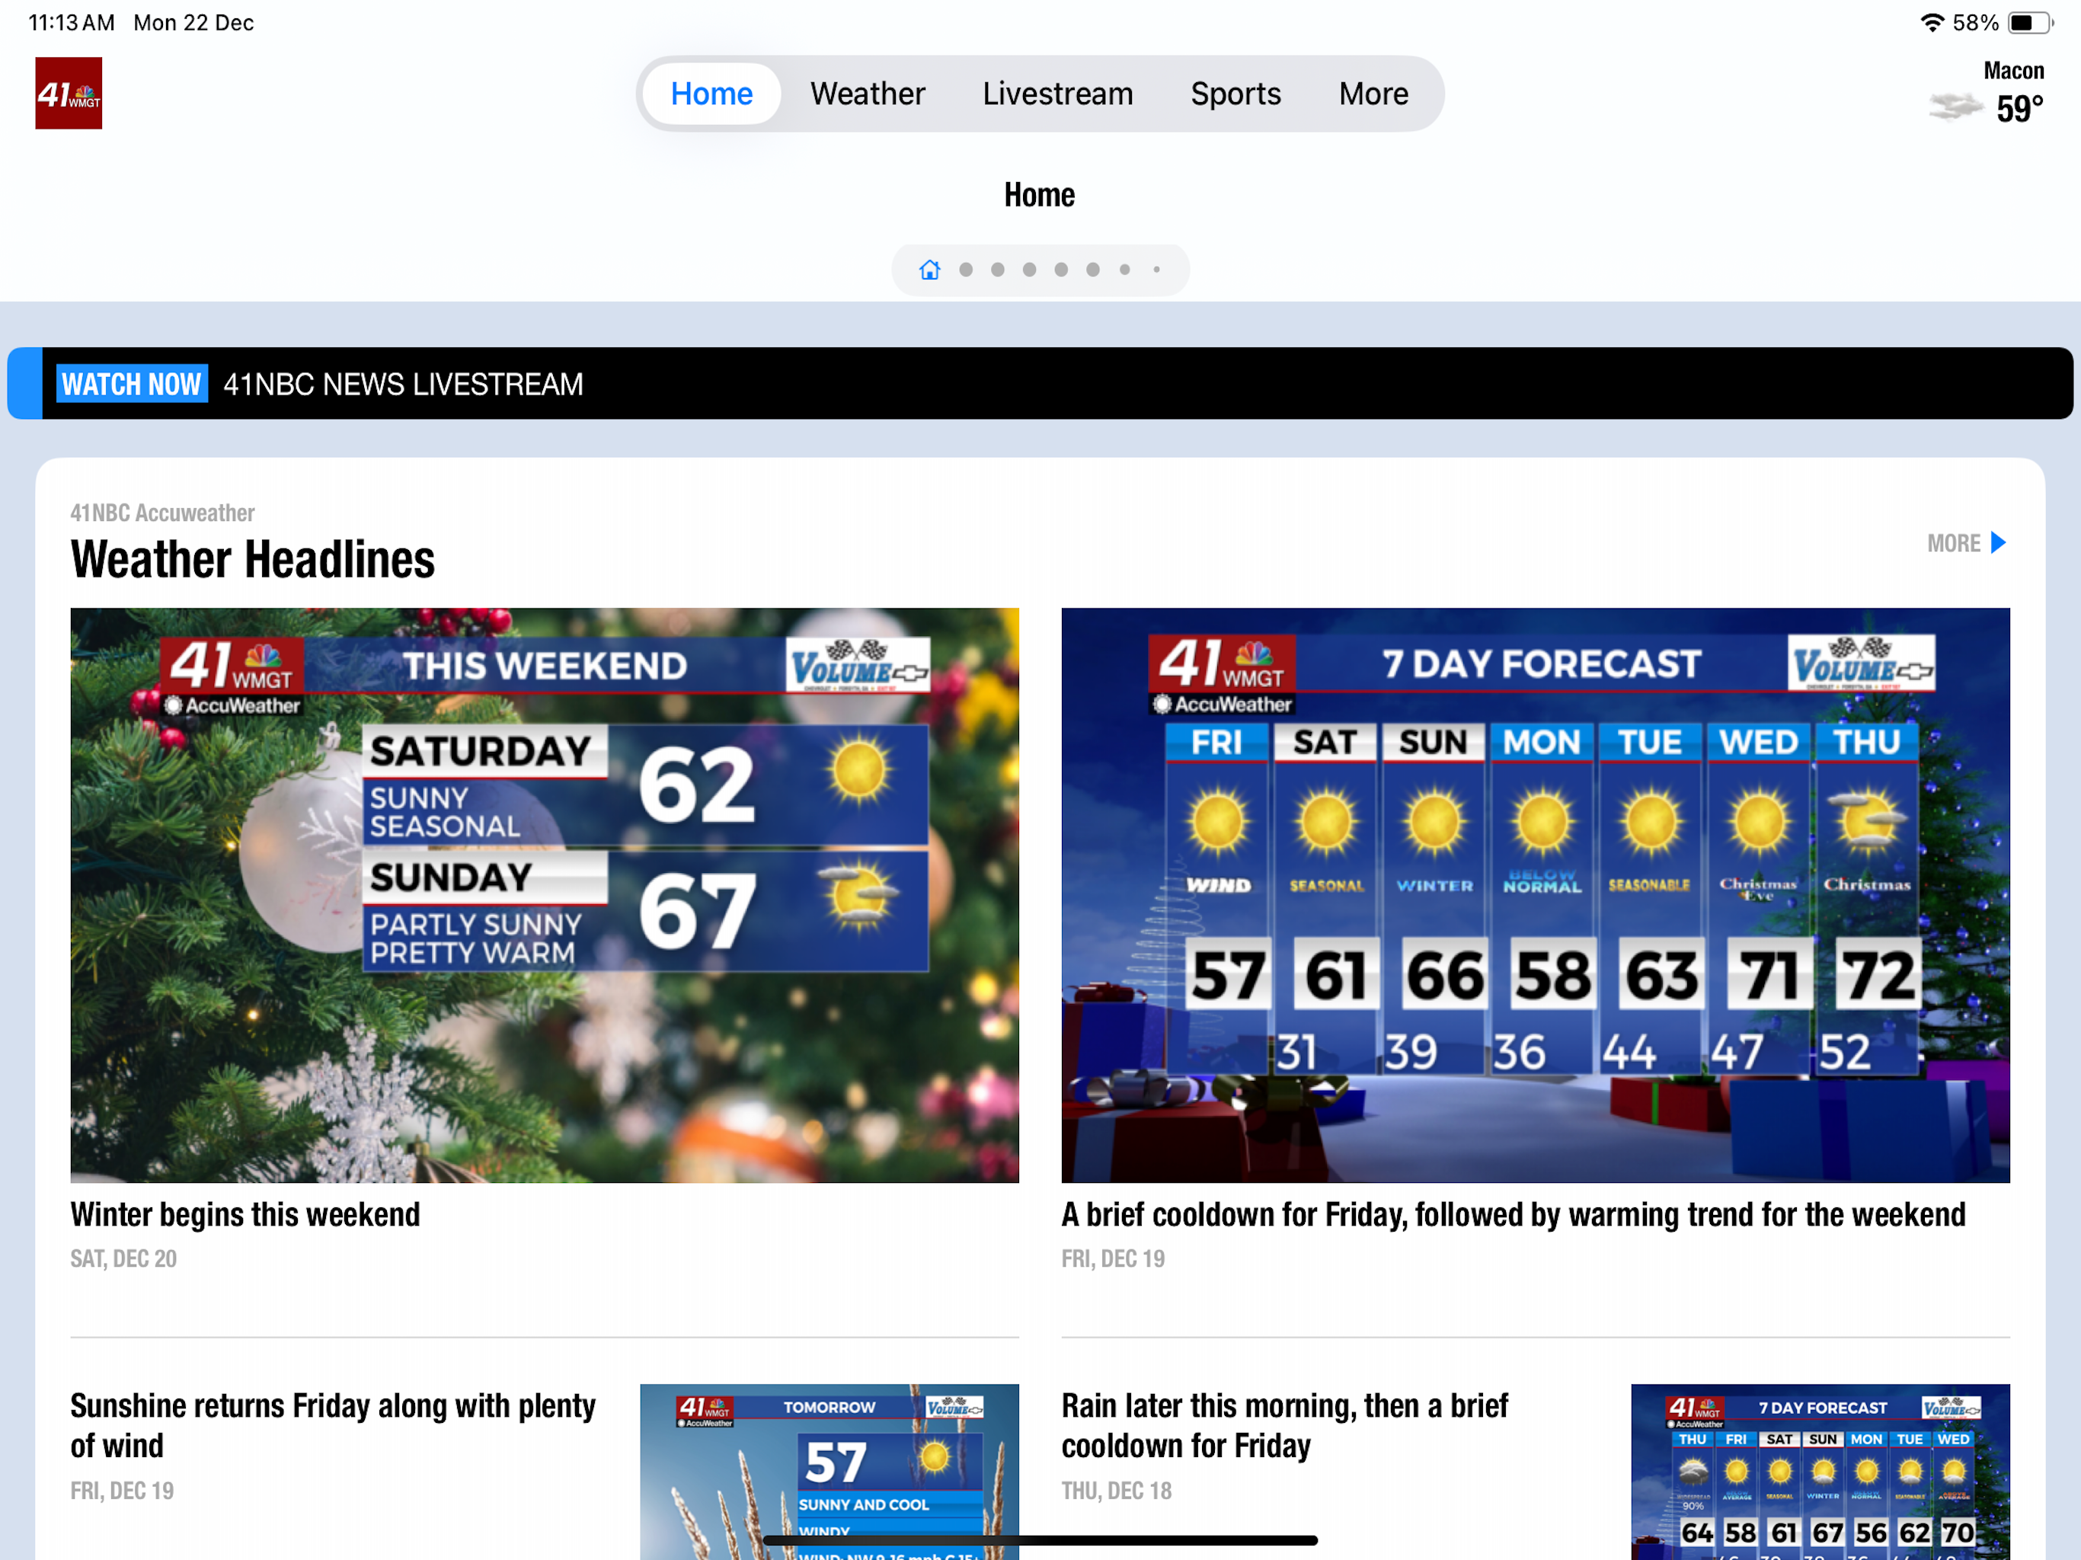The height and width of the screenshot is (1560, 2081).
Task: Open "Sunshine returns Friday" headline
Action: (x=333, y=1425)
